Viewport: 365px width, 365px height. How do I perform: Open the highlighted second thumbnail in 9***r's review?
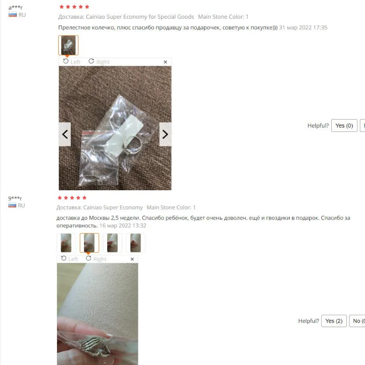click(x=89, y=243)
